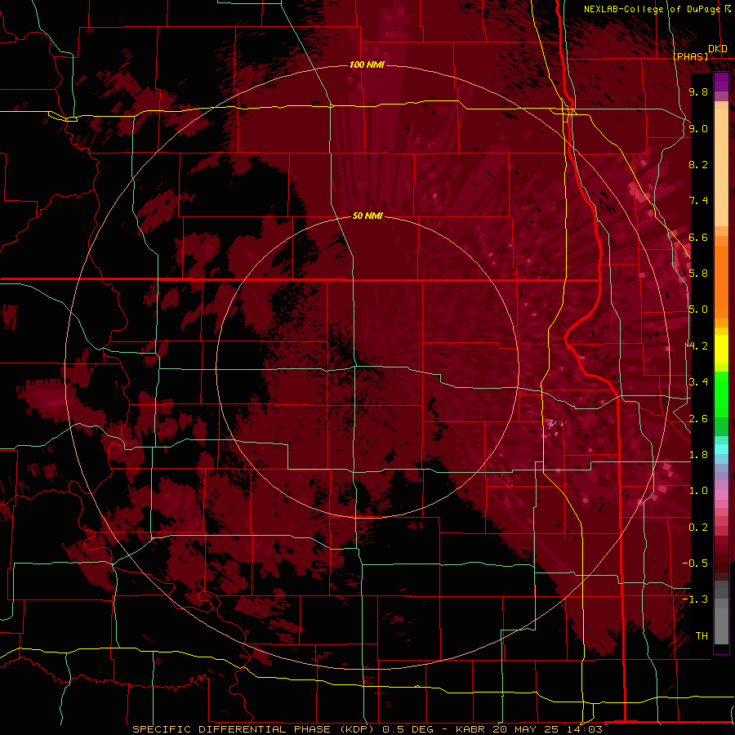The width and height of the screenshot is (735, 735).
Task: Click the 9.0 value on the color scale
Action: click(x=698, y=128)
